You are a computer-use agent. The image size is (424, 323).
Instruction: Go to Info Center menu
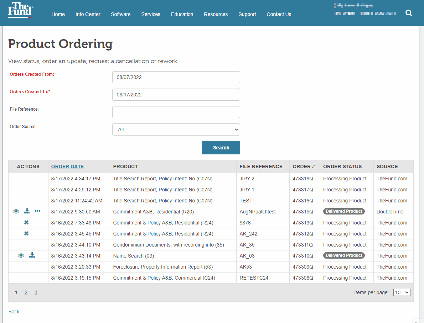click(88, 14)
